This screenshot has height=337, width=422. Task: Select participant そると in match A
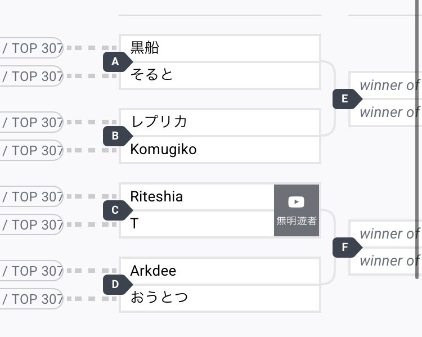coord(220,75)
